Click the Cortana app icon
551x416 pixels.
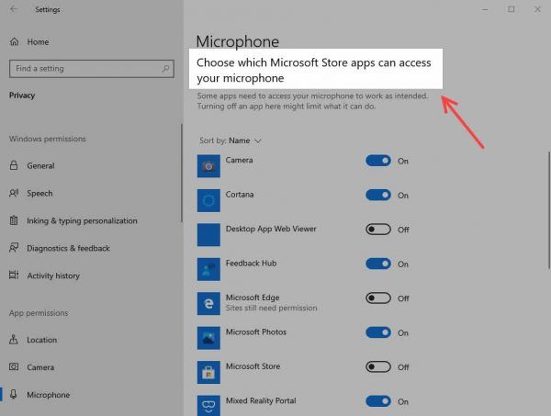(208, 200)
